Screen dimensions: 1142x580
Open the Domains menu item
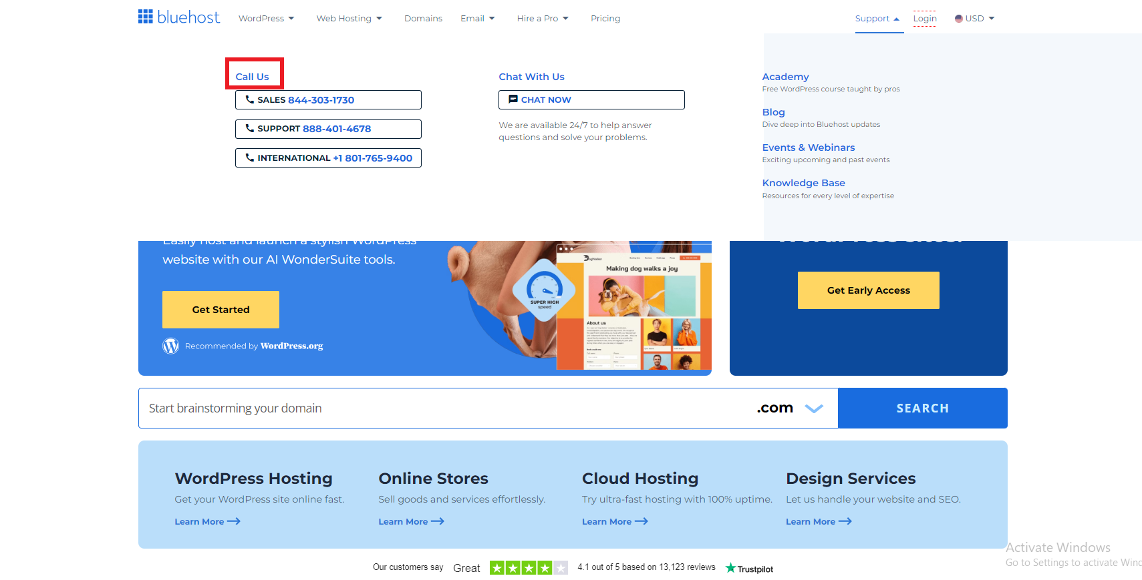(x=423, y=19)
